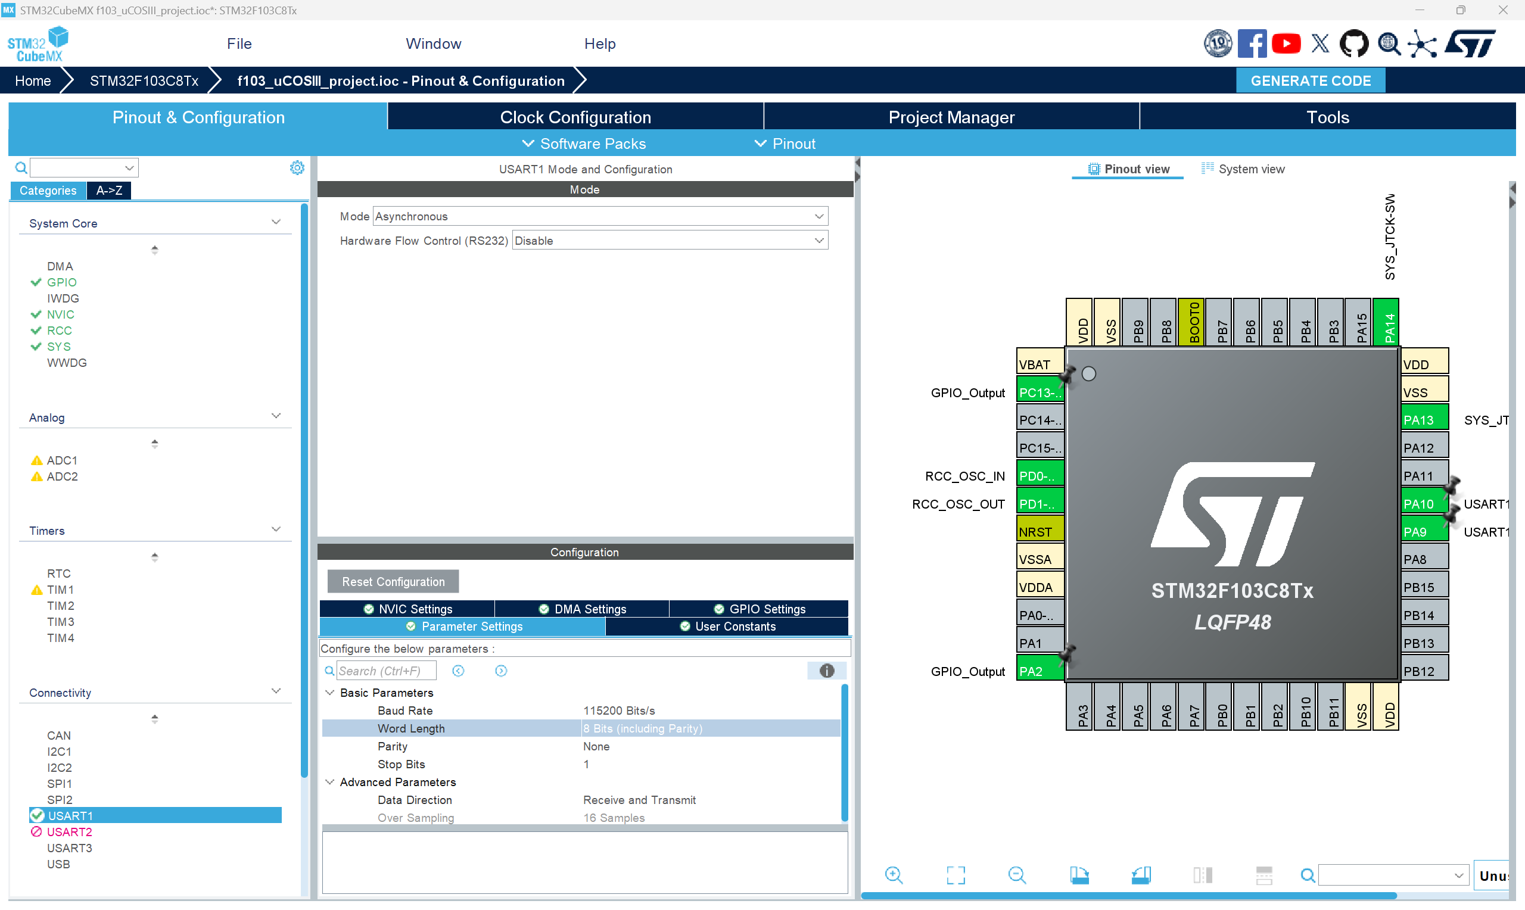Viewport: 1525px width, 910px height.
Task: Open the GitHub icon in header
Action: click(1353, 43)
